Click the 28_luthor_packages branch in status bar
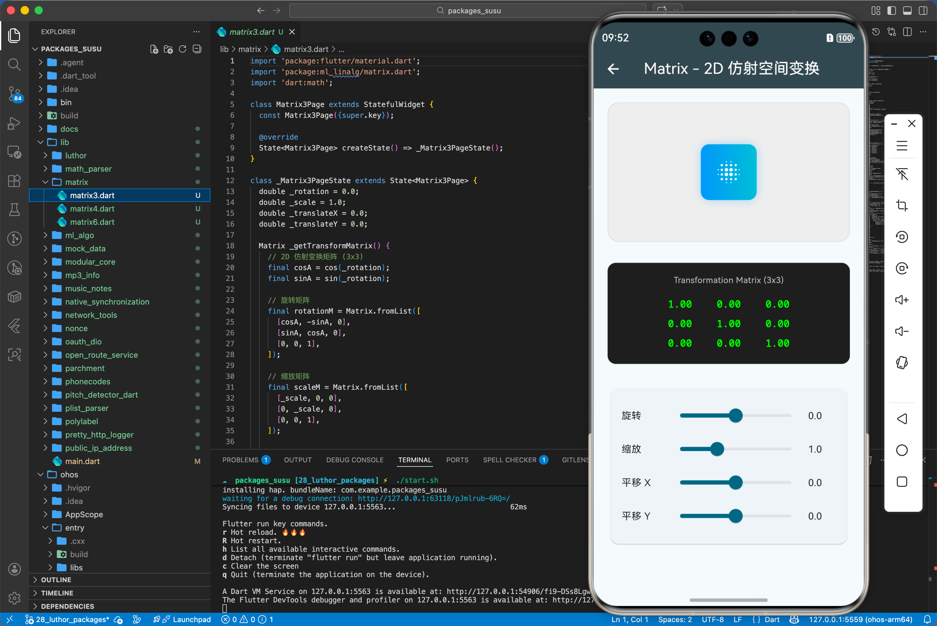937x626 pixels. pos(72,619)
